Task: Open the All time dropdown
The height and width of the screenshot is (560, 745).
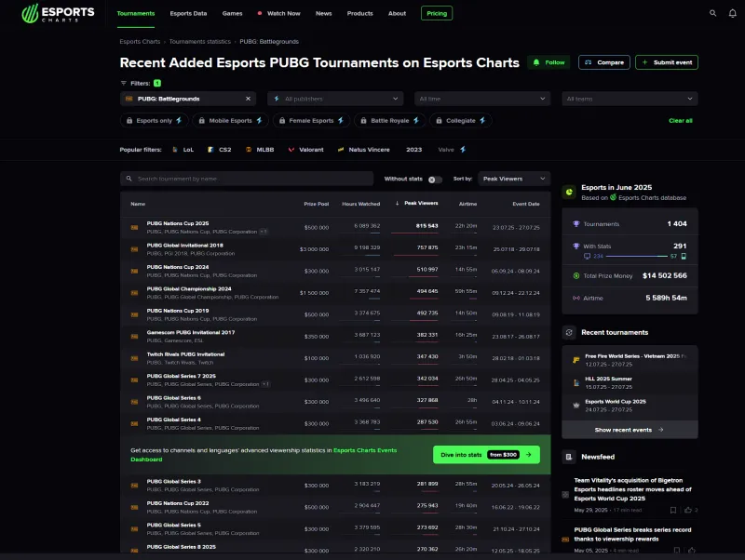Action: pos(482,99)
